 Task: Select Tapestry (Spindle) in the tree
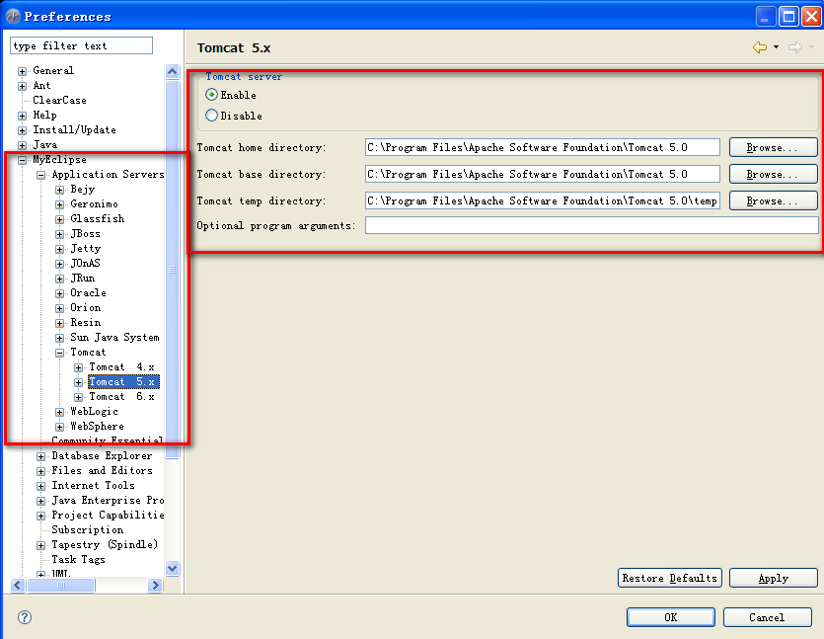(105, 545)
